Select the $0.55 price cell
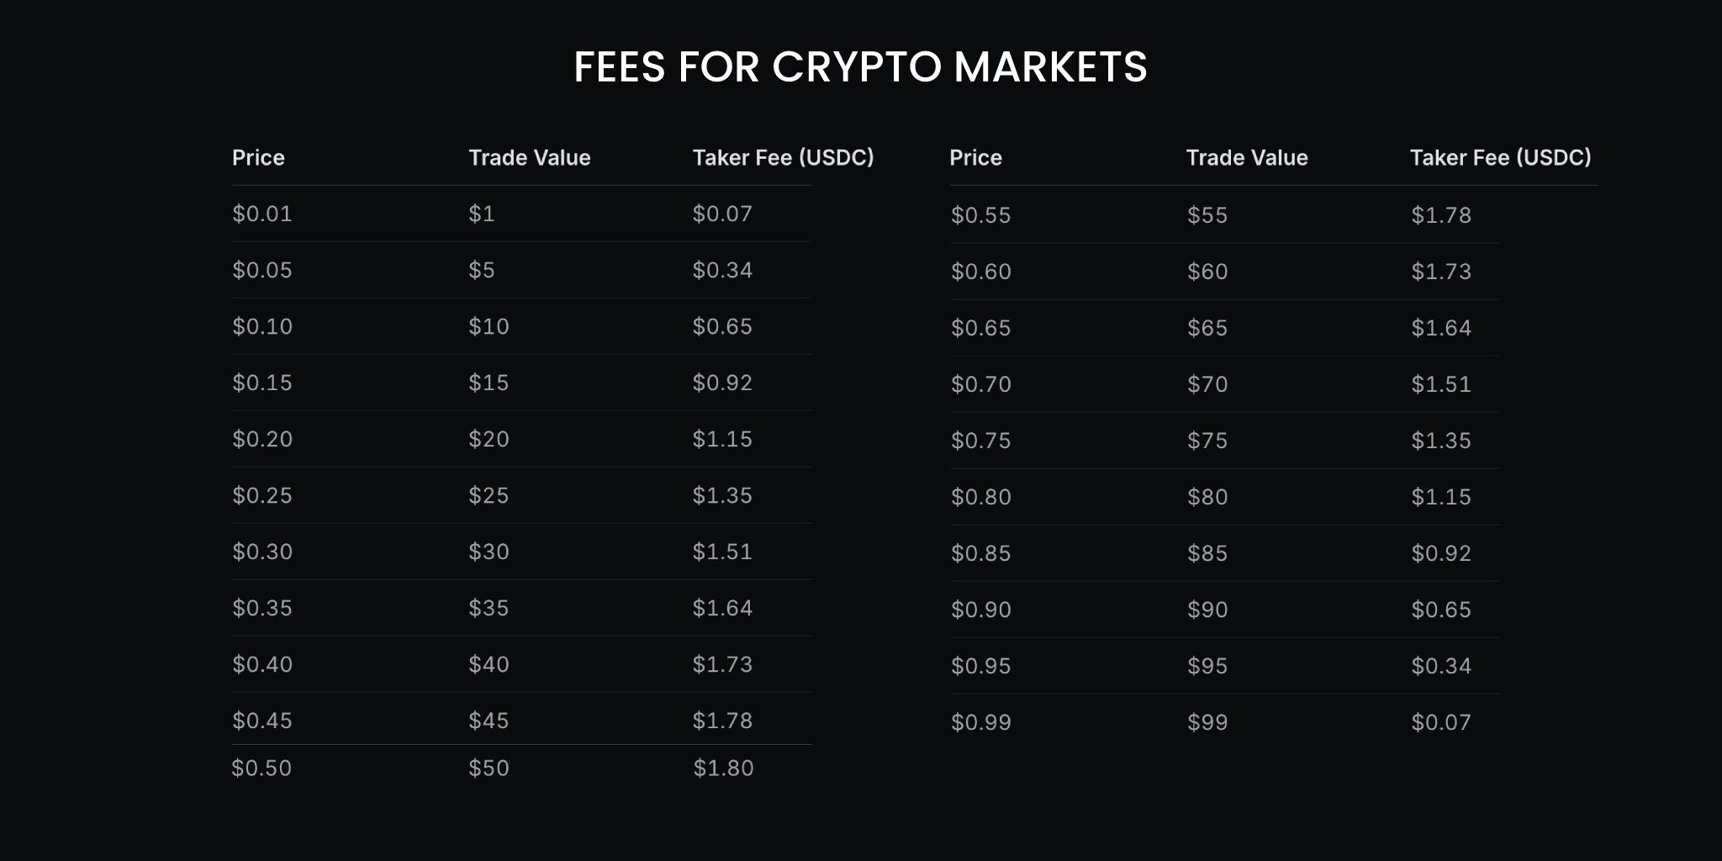The width and height of the screenshot is (1722, 861). coord(980,215)
